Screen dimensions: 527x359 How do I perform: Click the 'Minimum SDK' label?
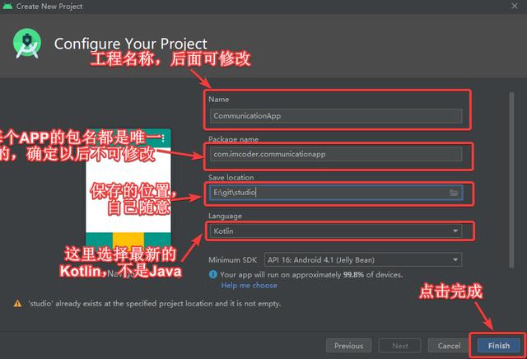pyautogui.click(x=232, y=260)
